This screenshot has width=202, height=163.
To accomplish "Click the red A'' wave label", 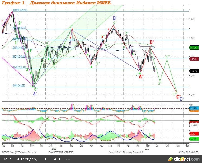I will (x=141, y=77).
